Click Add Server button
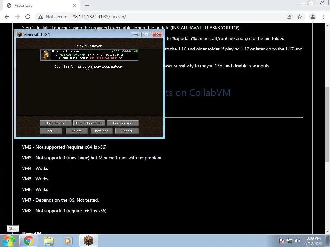Image resolution: width=330 pixels, height=247 pixels. click(122, 123)
